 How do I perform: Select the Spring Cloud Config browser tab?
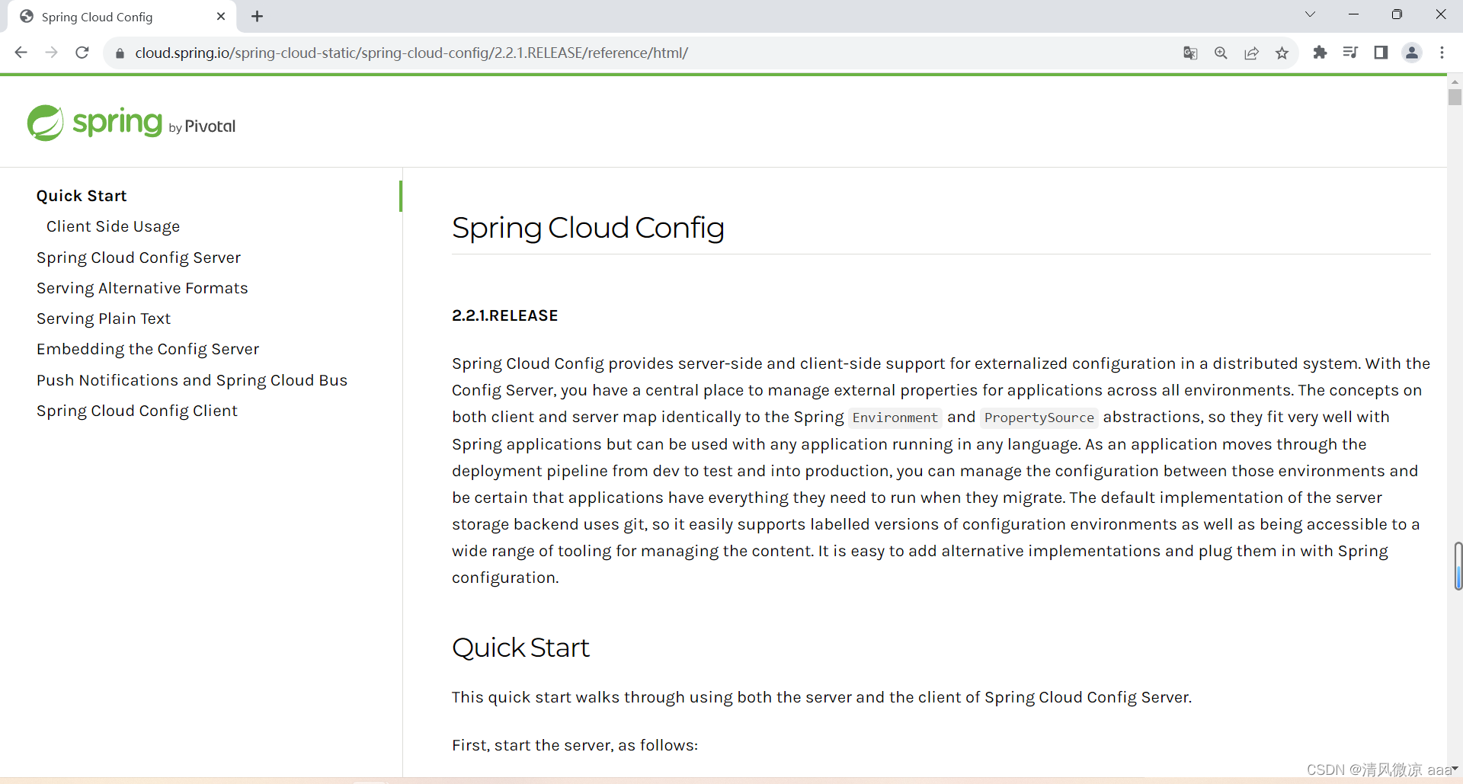click(x=122, y=17)
